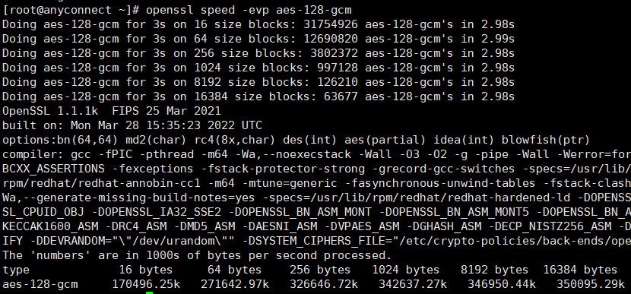
Task: Click the build date 'Mon Mar 28 15:35:23 2022 UTC'
Action: point(166,125)
